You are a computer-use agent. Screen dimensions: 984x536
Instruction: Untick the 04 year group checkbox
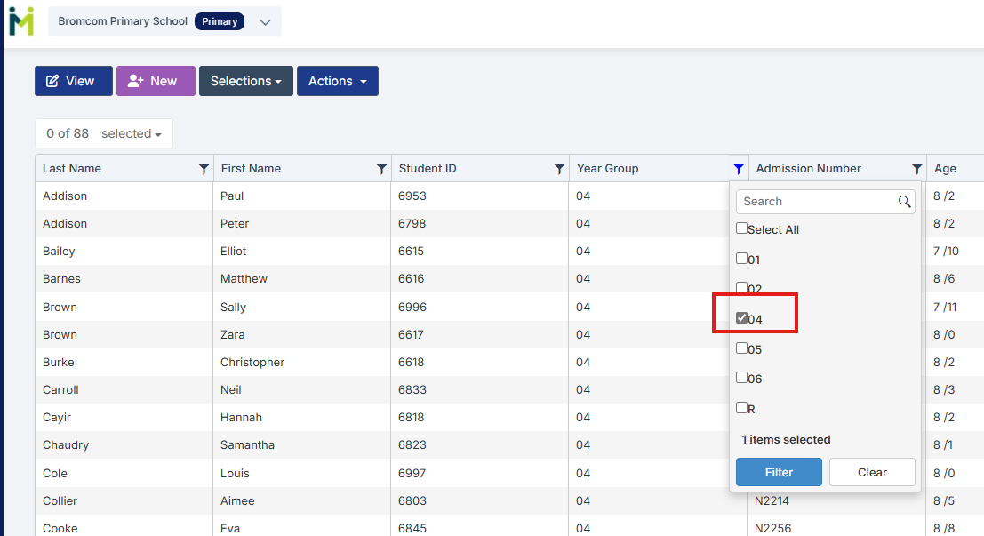[x=741, y=318]
